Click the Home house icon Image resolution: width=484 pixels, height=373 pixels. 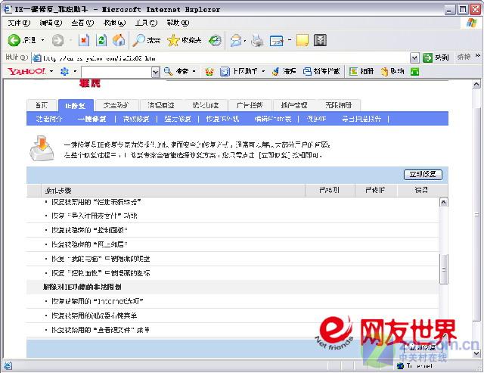119,40
